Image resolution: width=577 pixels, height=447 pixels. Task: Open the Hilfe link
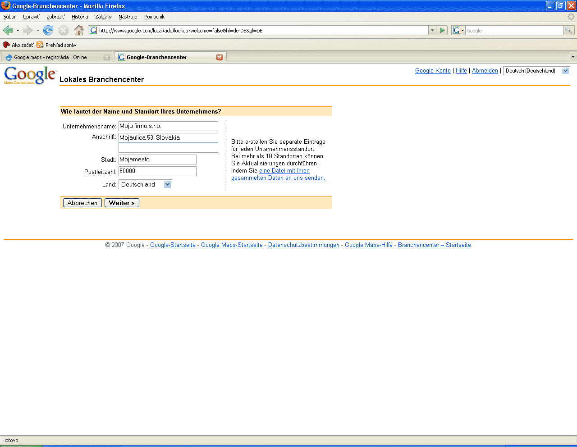[461, 71]
